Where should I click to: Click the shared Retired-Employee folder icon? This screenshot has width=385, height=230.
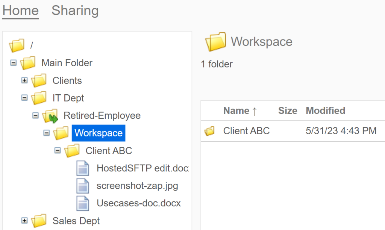(50, 115)
